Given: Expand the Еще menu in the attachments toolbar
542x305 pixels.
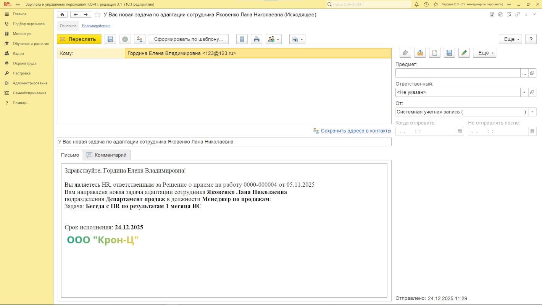Looking at the screenshot, I should tap(484, 53).
